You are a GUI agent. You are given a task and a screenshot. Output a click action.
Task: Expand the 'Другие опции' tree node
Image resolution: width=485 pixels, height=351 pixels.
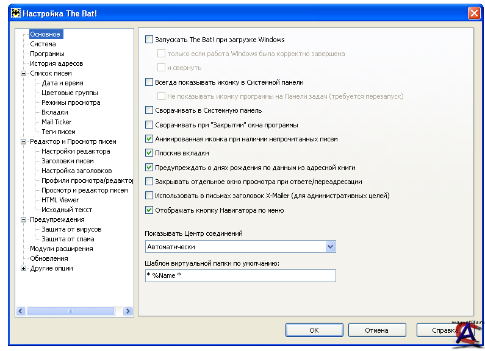click(x=24, y=268)
